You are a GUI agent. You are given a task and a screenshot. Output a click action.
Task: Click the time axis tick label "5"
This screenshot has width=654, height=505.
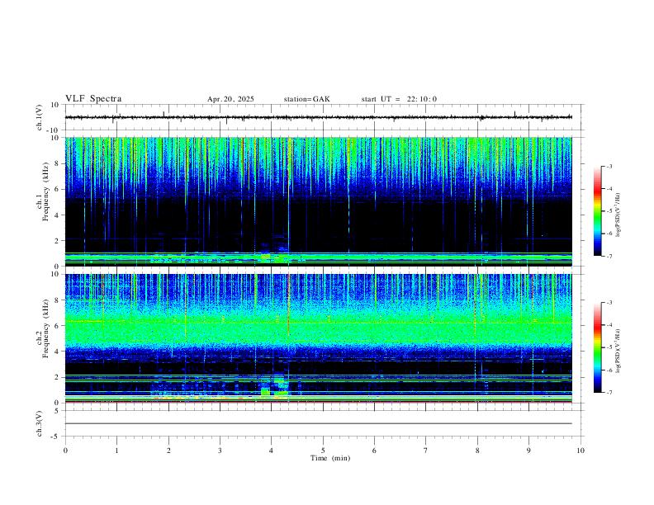(x=323, y=451)
